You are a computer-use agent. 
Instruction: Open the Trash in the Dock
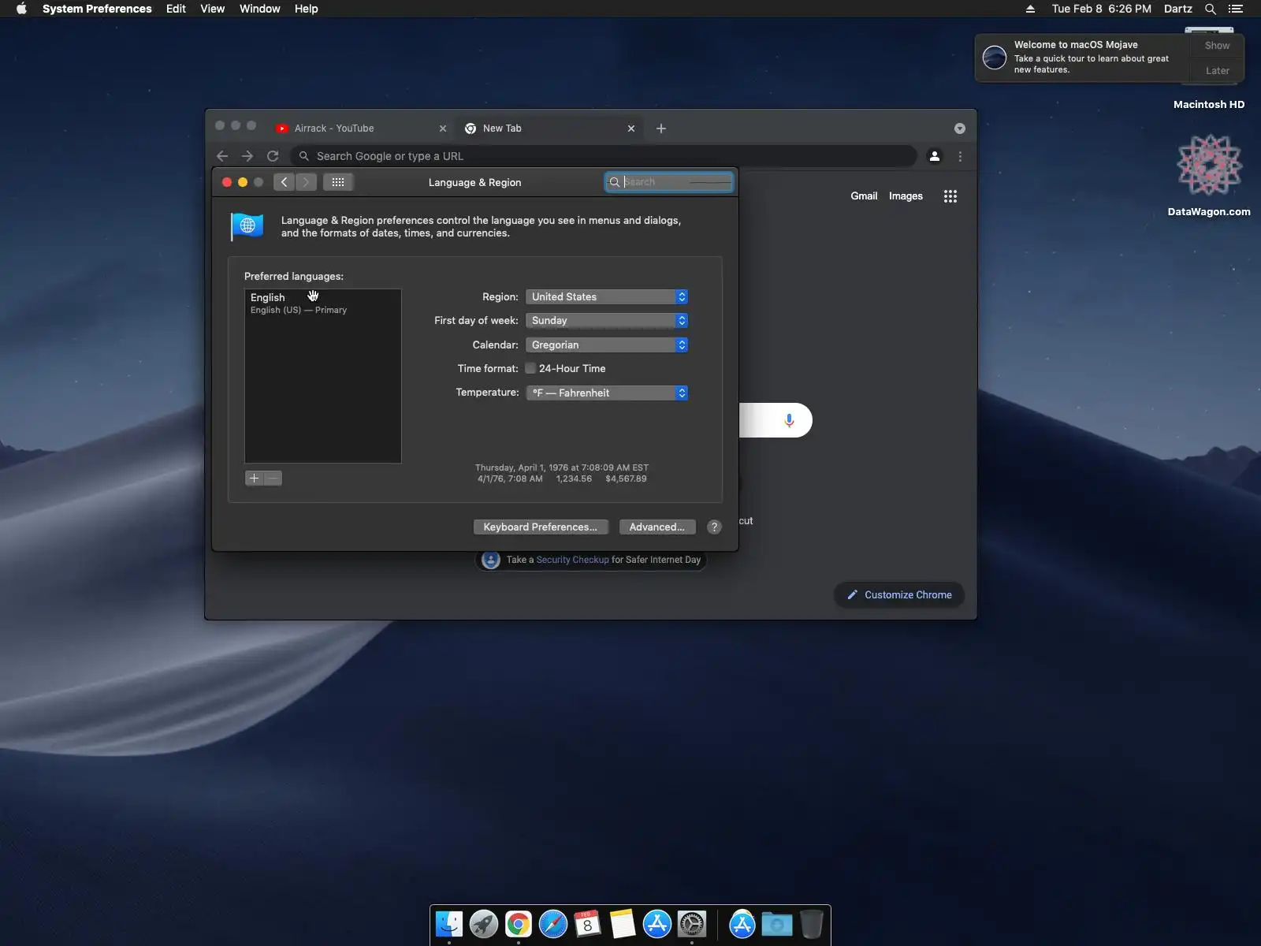click(x=811, y=924)
